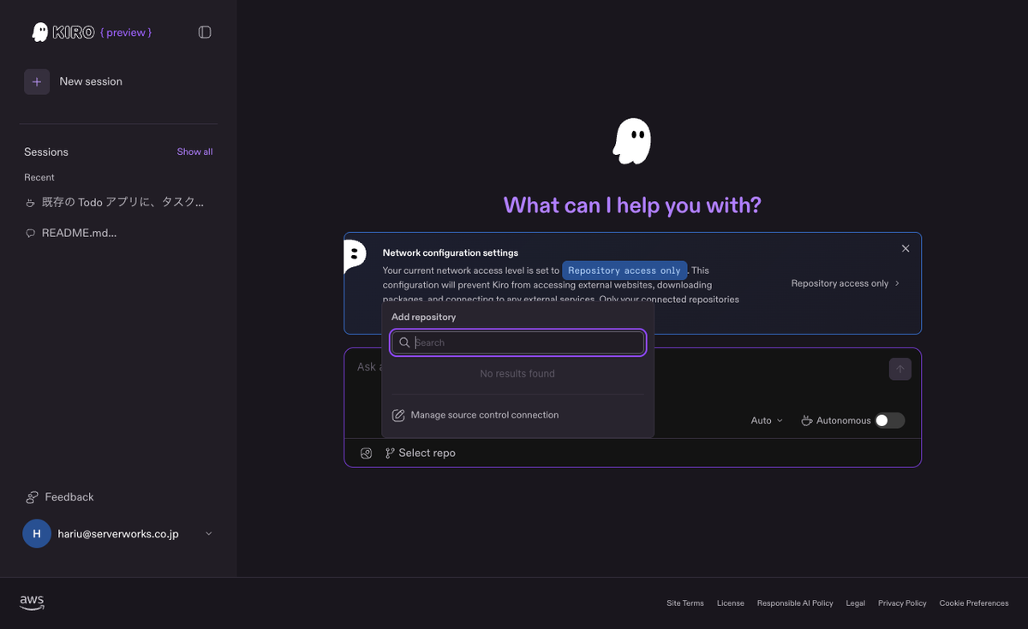1028x629 pixels.
Task: Open Site Terms link
Action: coord(685,603)
